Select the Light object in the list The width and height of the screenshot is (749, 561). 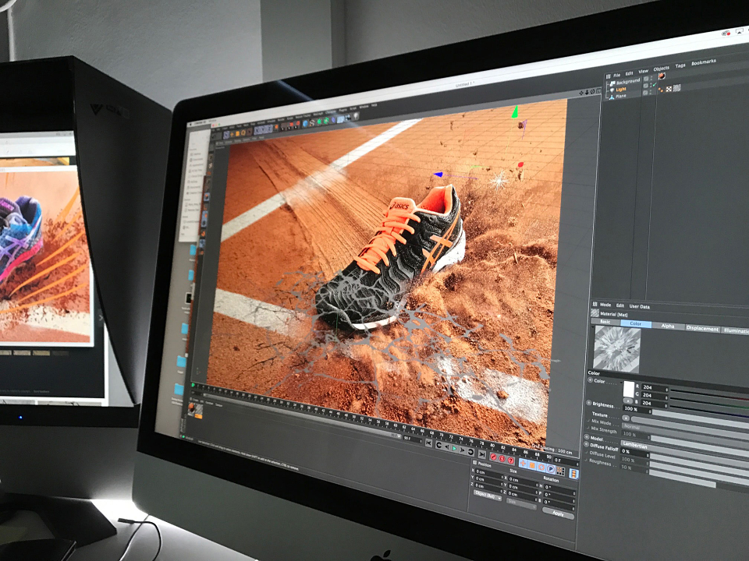(621, 89)
